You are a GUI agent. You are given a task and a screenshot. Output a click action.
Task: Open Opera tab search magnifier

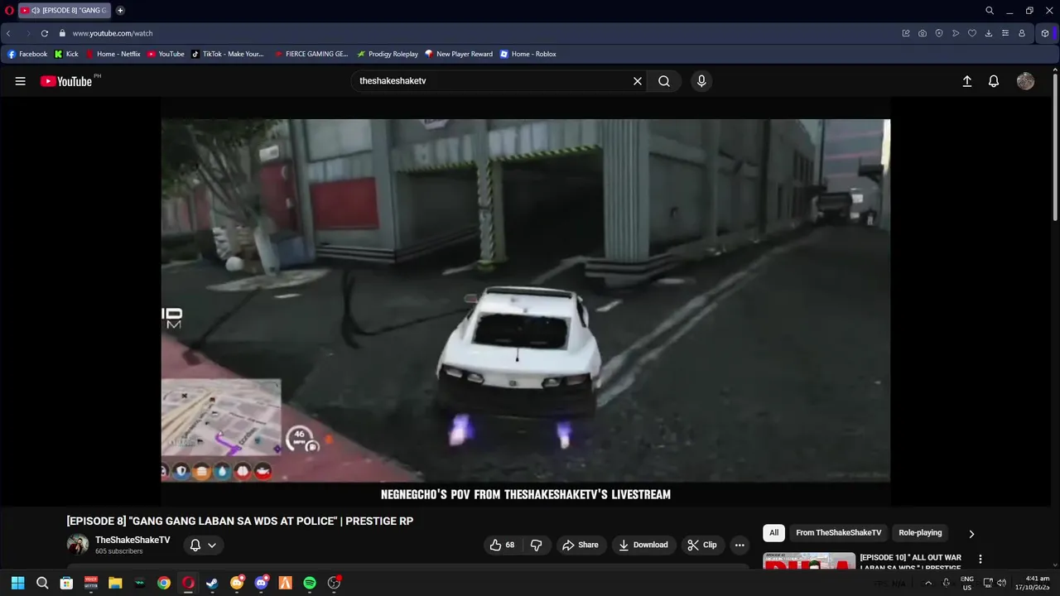tap(990, 11)
